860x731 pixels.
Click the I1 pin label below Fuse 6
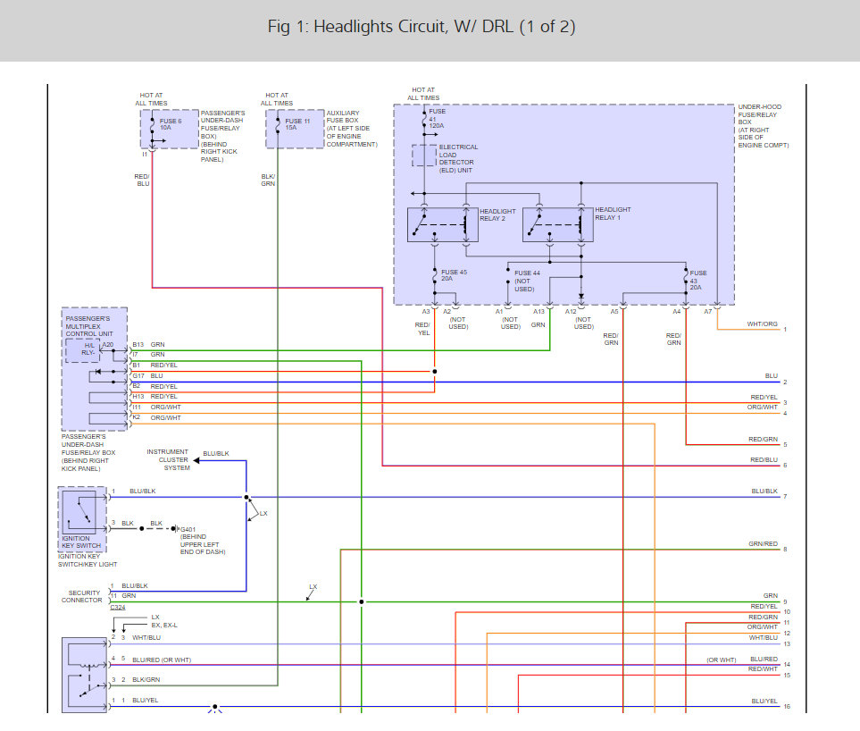[x=145, y=155]
